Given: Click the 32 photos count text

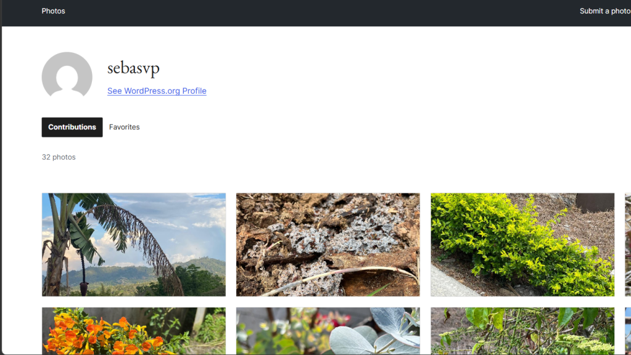Looking at the screenshot, I should (59, 157).
